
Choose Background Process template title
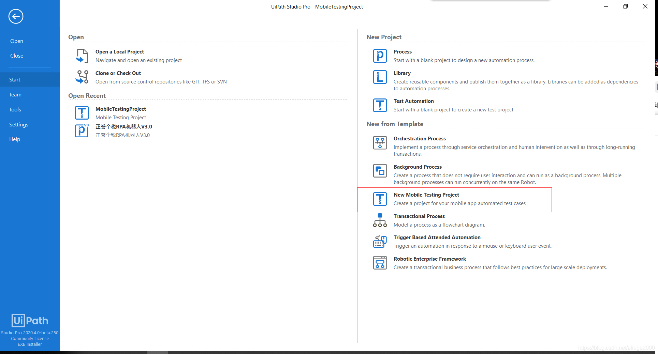point(418,167)
